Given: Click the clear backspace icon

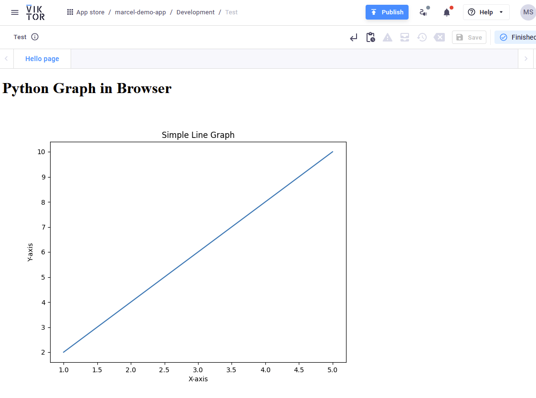Looking at the screenshot, I should 439,37.
